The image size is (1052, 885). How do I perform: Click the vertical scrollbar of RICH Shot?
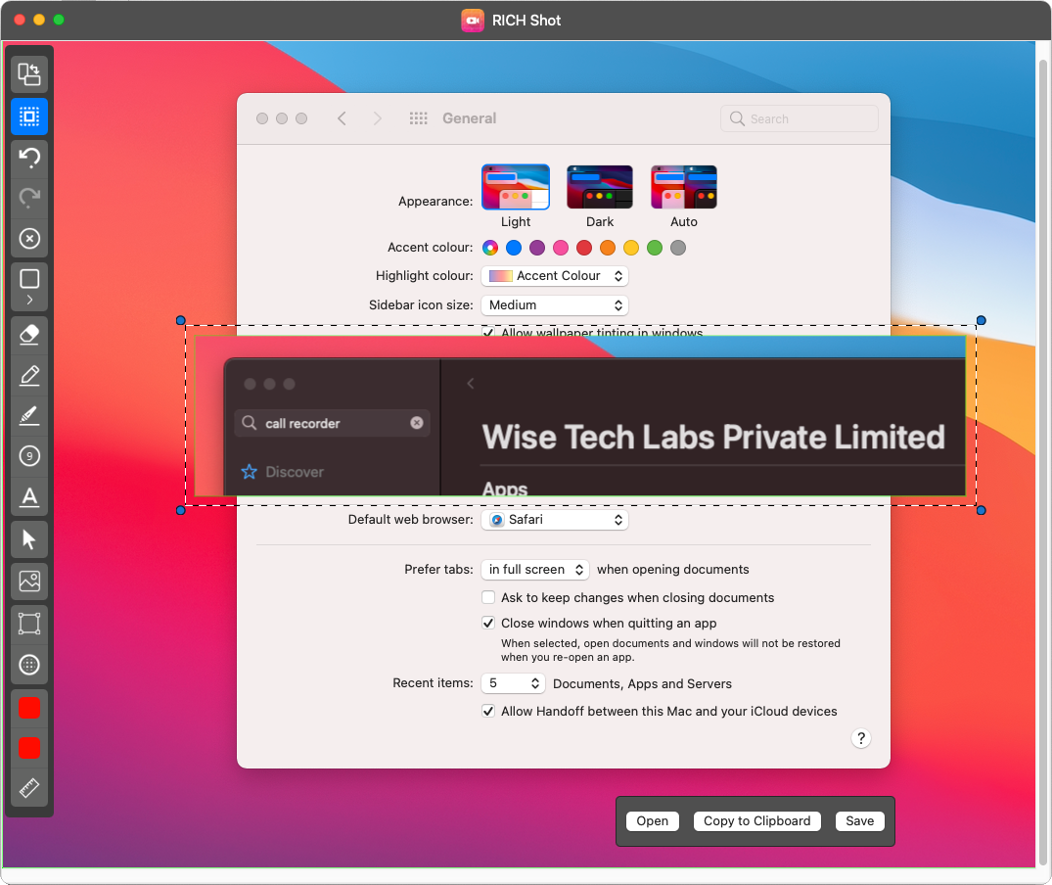pos(1042,462)
